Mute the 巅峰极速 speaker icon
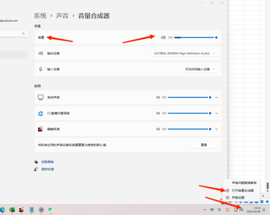The height and width of the screenshot is (215, 270). click(158, 129)
